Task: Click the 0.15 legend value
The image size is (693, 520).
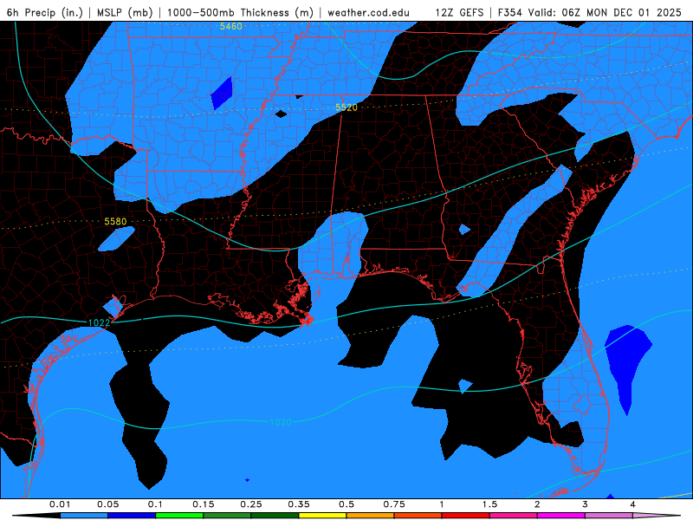Action: tap(204, 504)
